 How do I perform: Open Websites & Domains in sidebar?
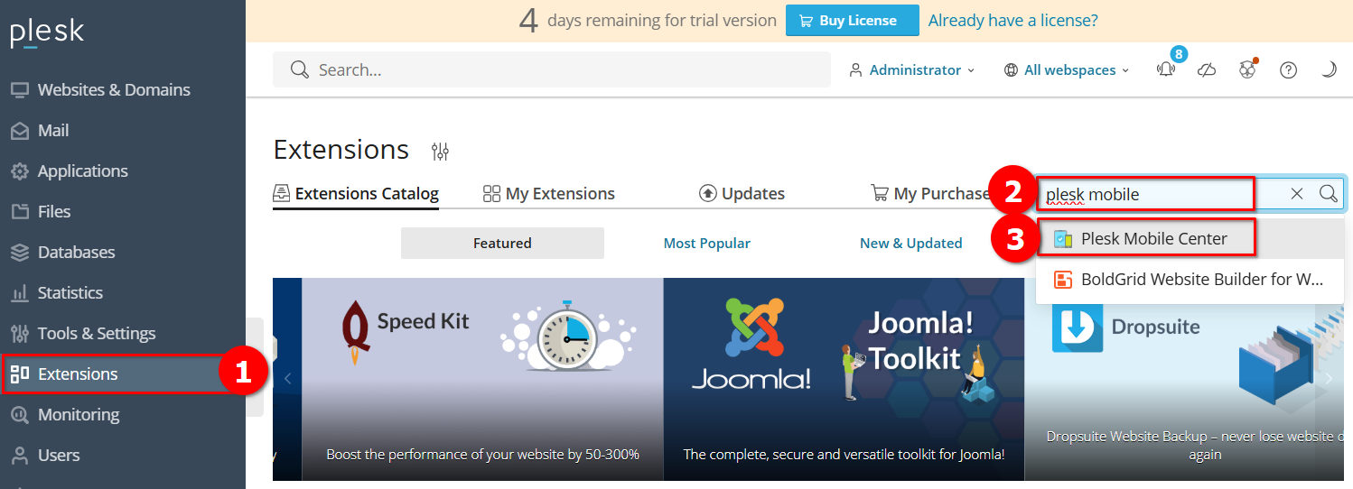[114, 89]
